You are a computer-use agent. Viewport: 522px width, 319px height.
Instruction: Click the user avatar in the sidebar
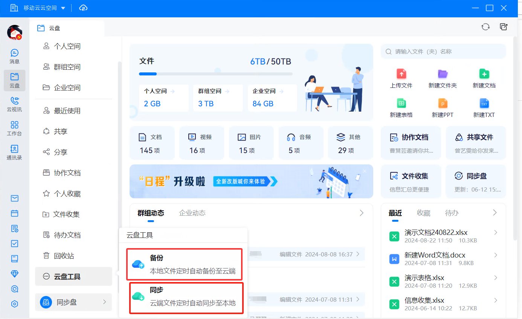[x=15, y=32]
